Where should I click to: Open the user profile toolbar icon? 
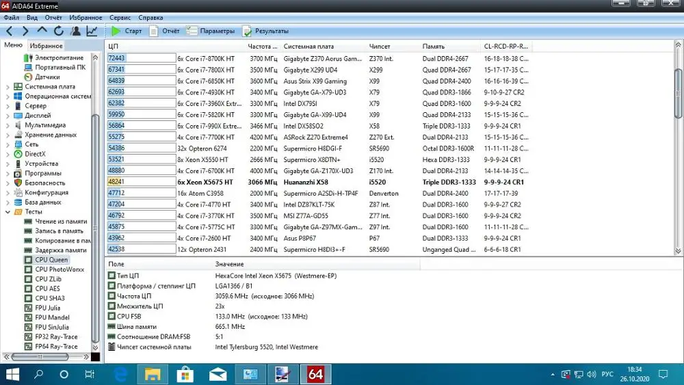pos(75,31)
